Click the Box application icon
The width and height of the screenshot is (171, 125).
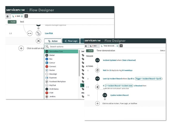point(47,59)
